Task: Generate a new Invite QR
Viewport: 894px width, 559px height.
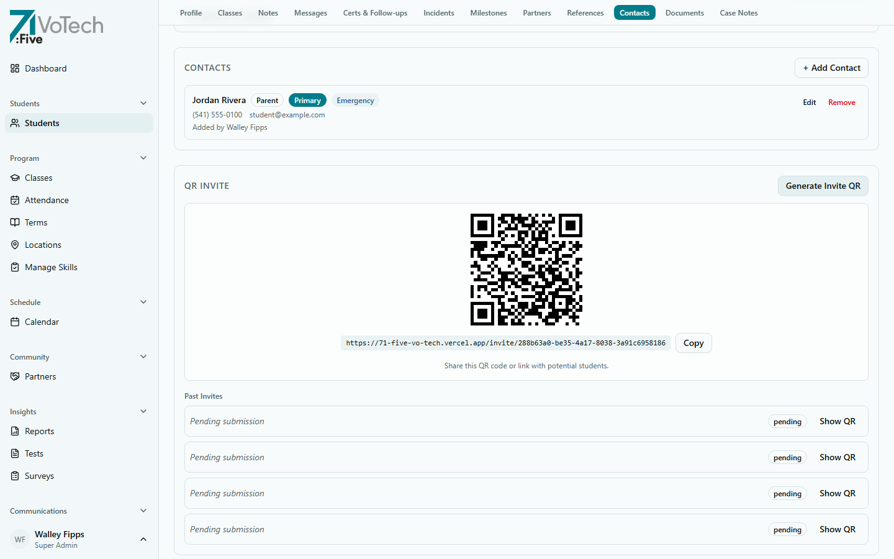Action: coord(823,186)
